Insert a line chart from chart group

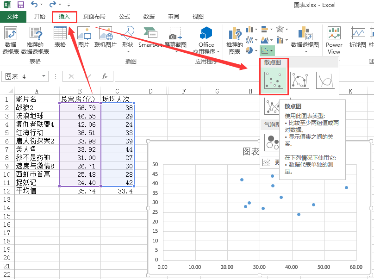249,40
